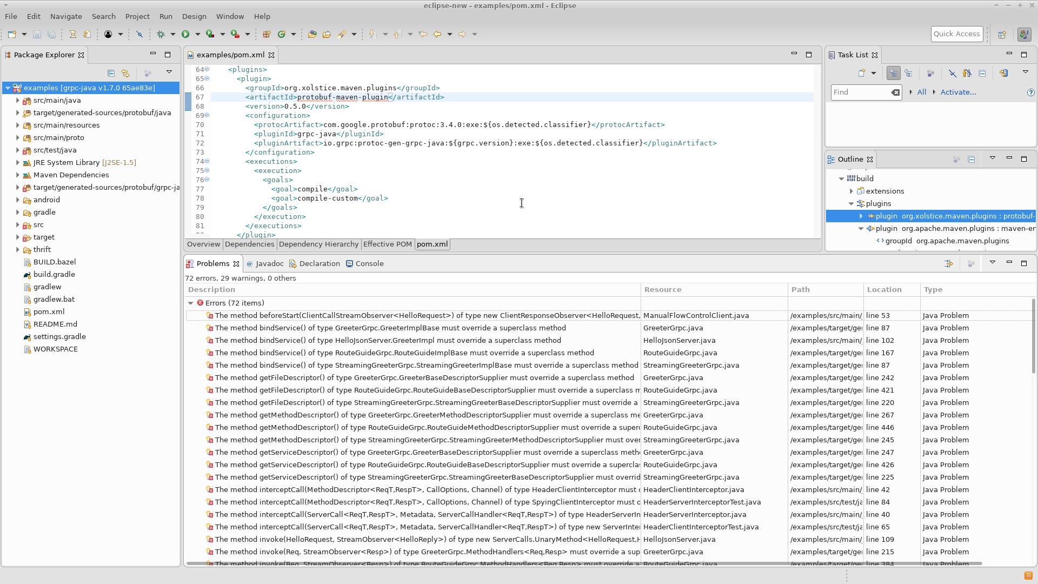The height and width of the screenshot is (584, 1038).
Task: Click the Activate link in Task List
Action: [957, 92]
